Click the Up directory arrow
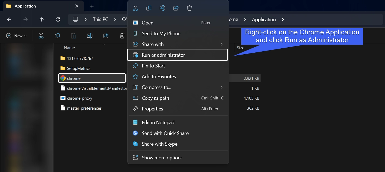Screen dimensions: 385x172 42,19
